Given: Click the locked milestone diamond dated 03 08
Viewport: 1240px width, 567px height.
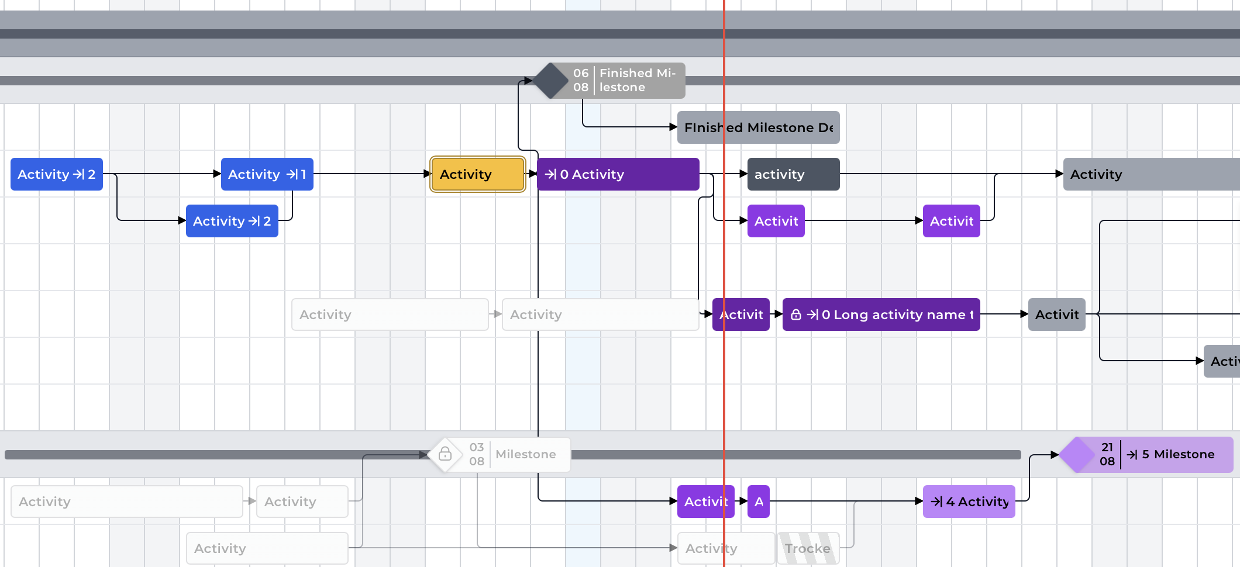Looking at the screenshot, I should [x=445, y=454].
